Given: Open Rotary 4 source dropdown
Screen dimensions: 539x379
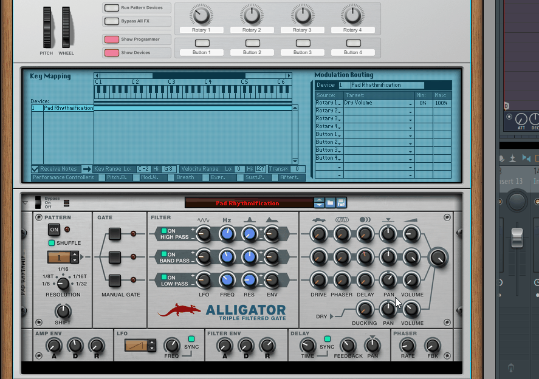Looking at the screenshot, I should pyautogui.click(x=329, y=126).
